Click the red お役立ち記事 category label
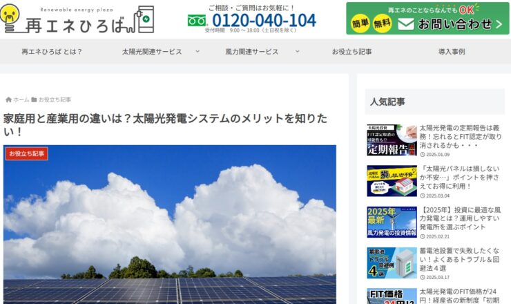This screenshot has height=304, width=511. point(27,153)
